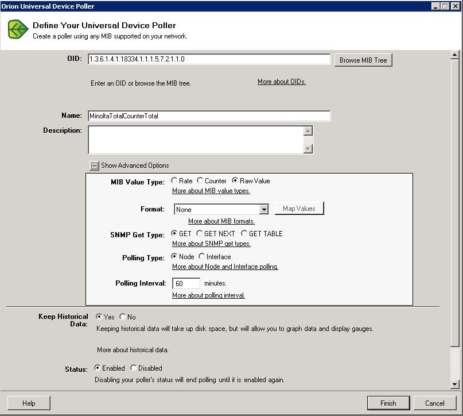Click into the OID input field
This screenshot has height=416, width=463.
(209, 59)
